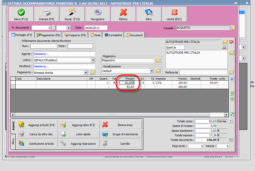This screenshot has width=255, height=171.
Task: Select the Altro vertical side tab
Action: [13, 141]
